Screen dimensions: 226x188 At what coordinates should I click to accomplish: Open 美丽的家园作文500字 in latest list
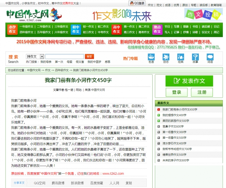coord(176,121)
